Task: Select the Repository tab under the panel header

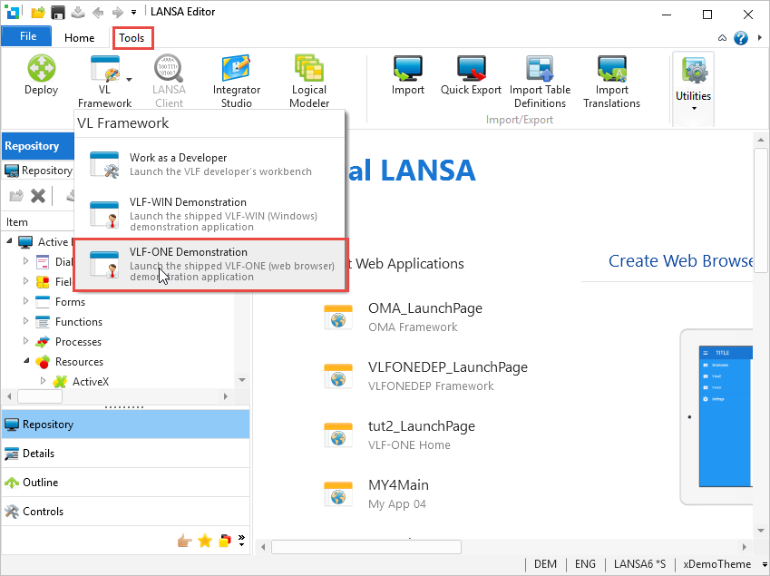Action: click(38, 171)
